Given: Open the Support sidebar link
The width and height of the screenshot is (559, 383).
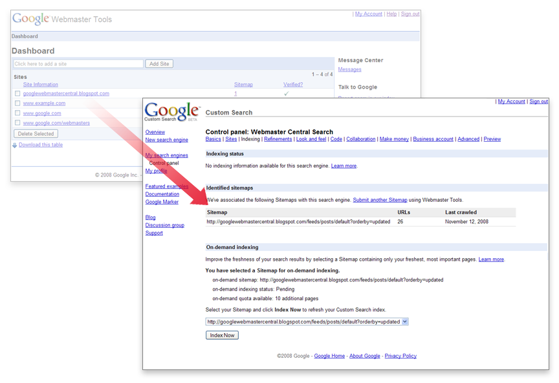Looking at the screenshot, I should pos(154,233).
